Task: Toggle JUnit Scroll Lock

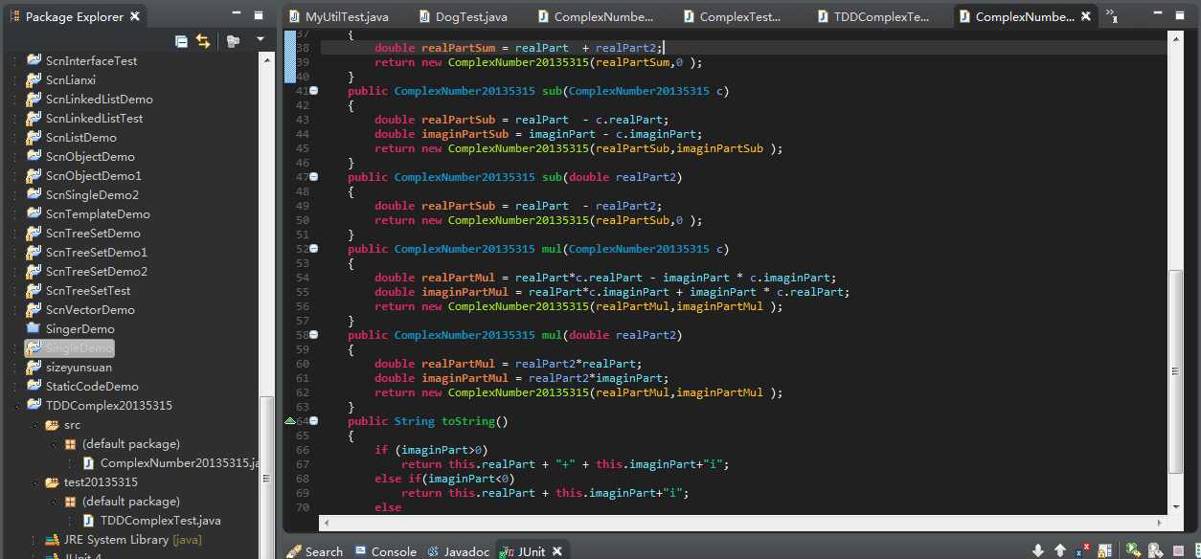Action: pyautogui.click(x=1103, y=550)
